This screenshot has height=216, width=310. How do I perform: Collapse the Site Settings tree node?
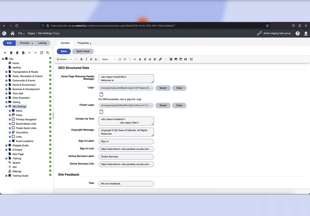click(6, 106)
